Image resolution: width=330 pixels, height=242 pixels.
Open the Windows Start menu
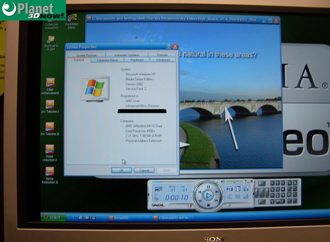(x=53, y=218)
